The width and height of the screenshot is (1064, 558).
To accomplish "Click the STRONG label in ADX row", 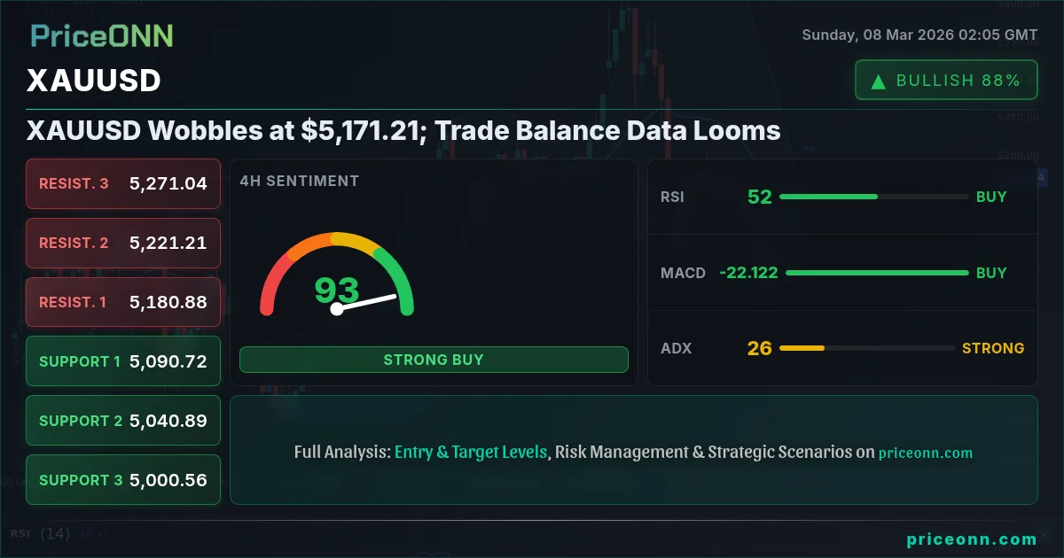I will [993, 348].
